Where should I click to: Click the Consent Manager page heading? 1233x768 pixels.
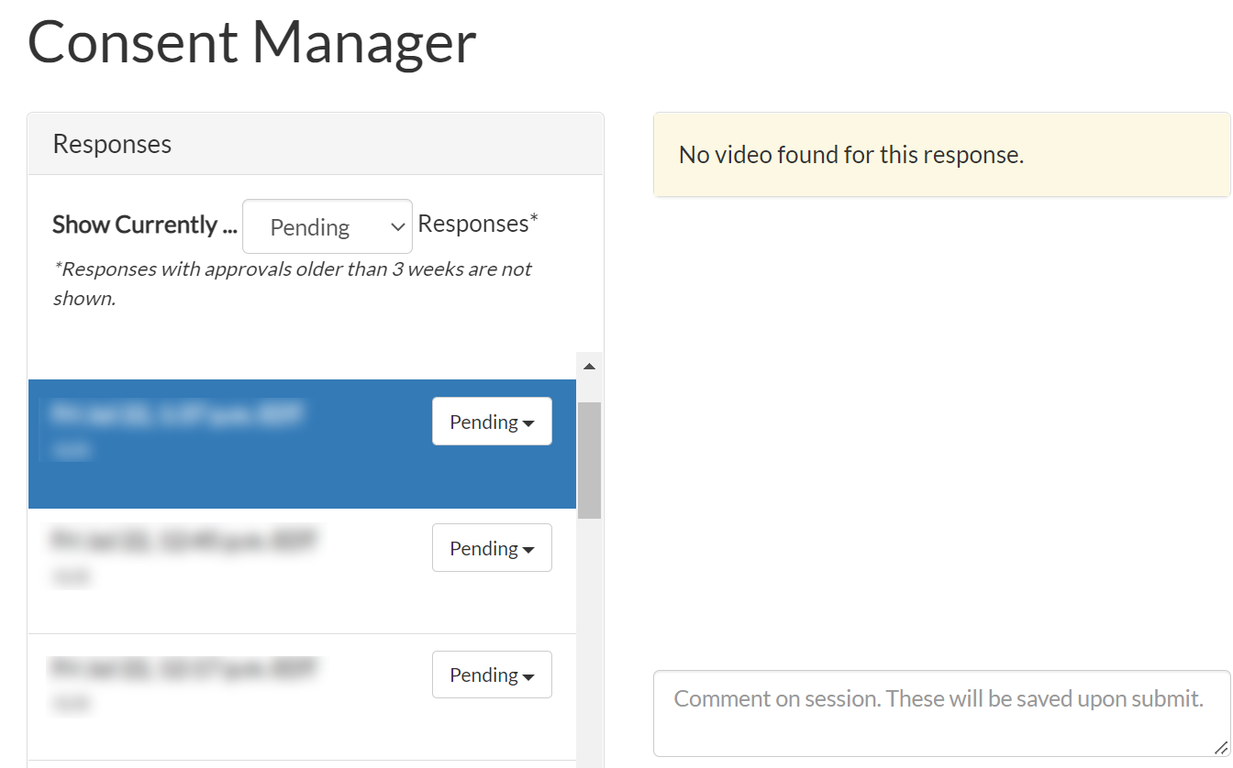(x=252, y=41)
